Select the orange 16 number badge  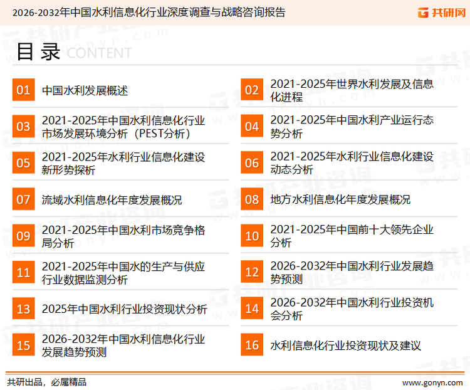click(252, 345)
